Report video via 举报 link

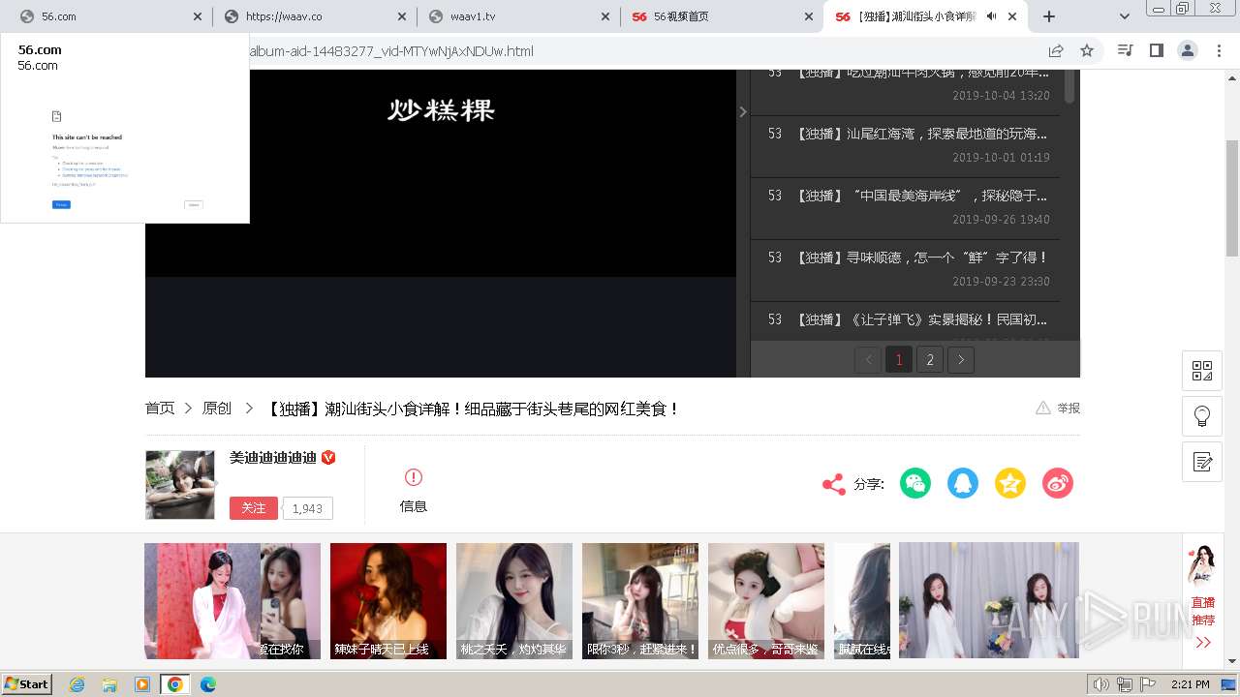[1058, 409]
